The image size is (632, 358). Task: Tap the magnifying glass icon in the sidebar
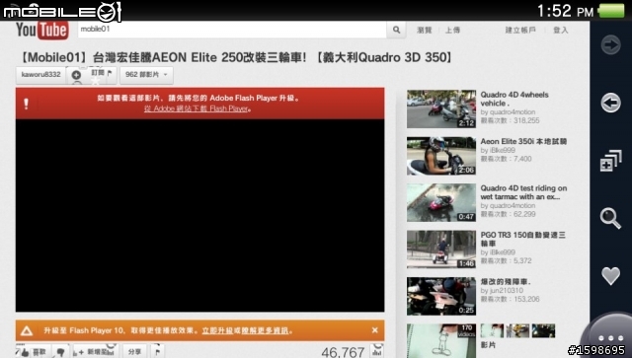[610, 218]
